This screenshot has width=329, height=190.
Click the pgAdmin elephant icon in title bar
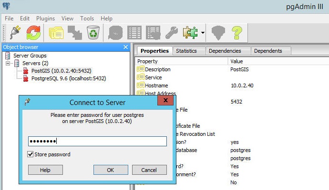point(6,6)
